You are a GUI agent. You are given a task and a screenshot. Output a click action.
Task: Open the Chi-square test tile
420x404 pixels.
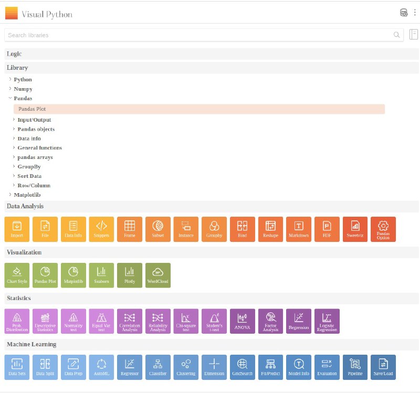[x=186, y=321]
